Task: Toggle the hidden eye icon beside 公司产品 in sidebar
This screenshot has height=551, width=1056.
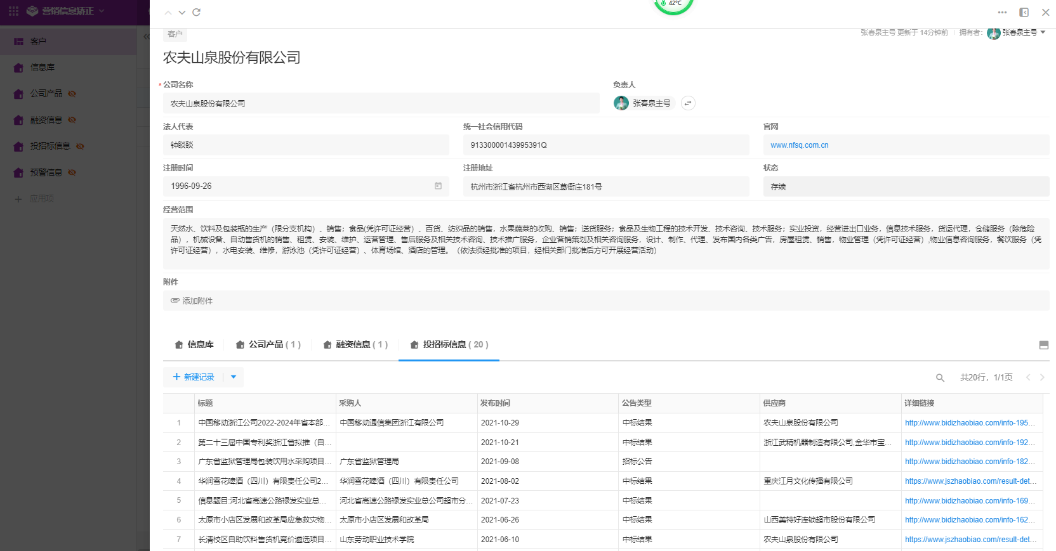Action: point(72,94)
